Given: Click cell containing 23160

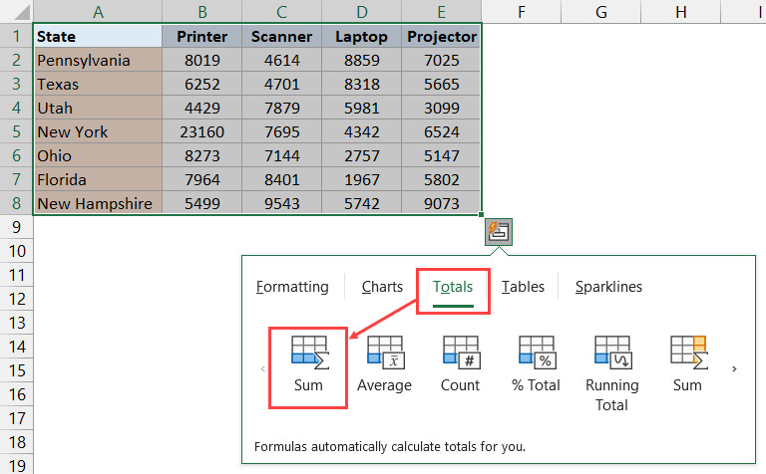Looking at the screenshot, I should coord(202,131).
